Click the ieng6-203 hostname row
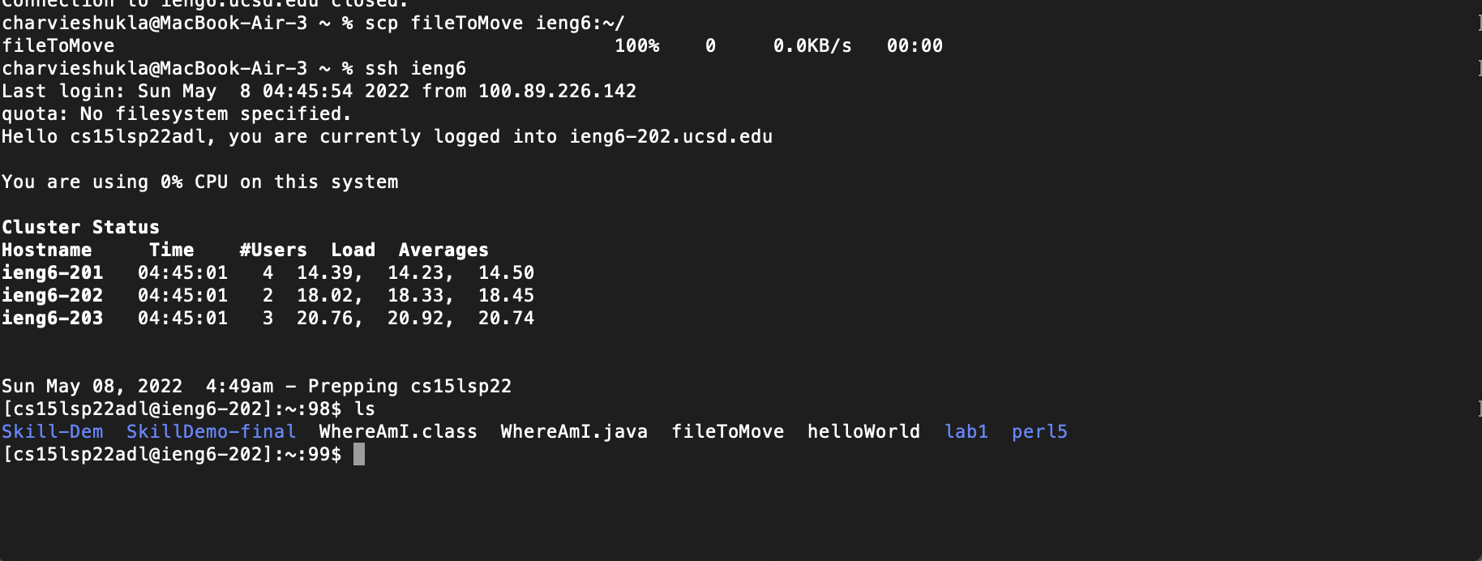This screenshot has height=561, width=1482. pos(53,318)
